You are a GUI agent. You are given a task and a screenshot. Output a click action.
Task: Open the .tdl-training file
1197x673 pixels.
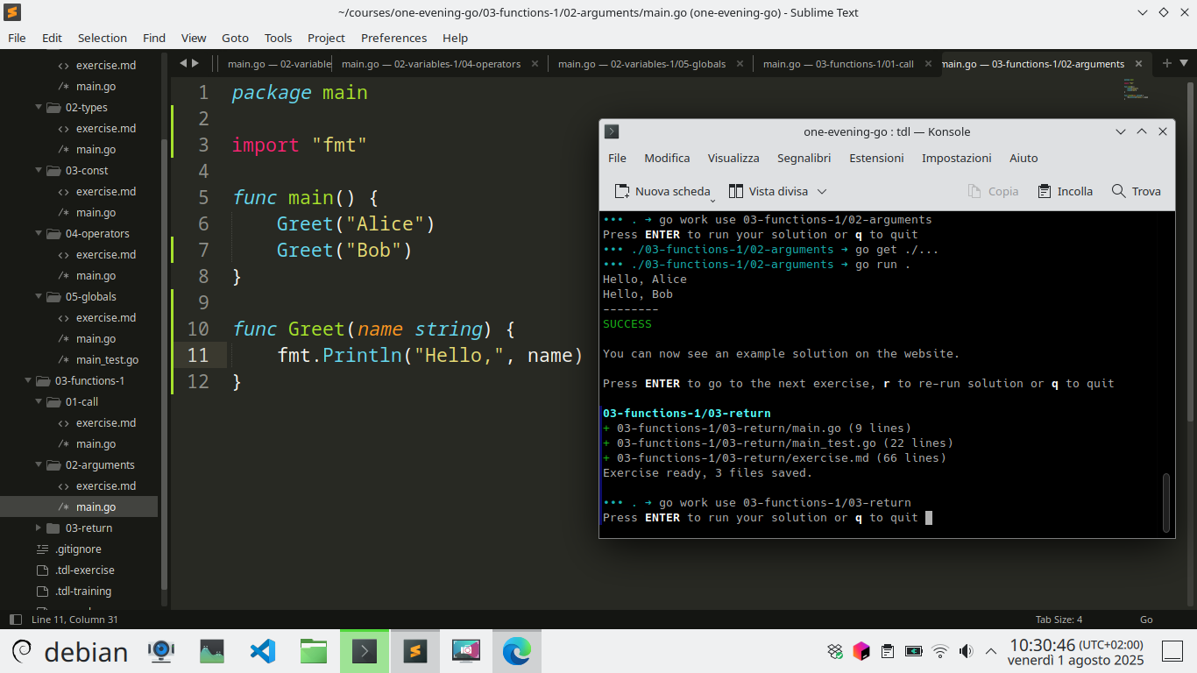tap(83, 591)
